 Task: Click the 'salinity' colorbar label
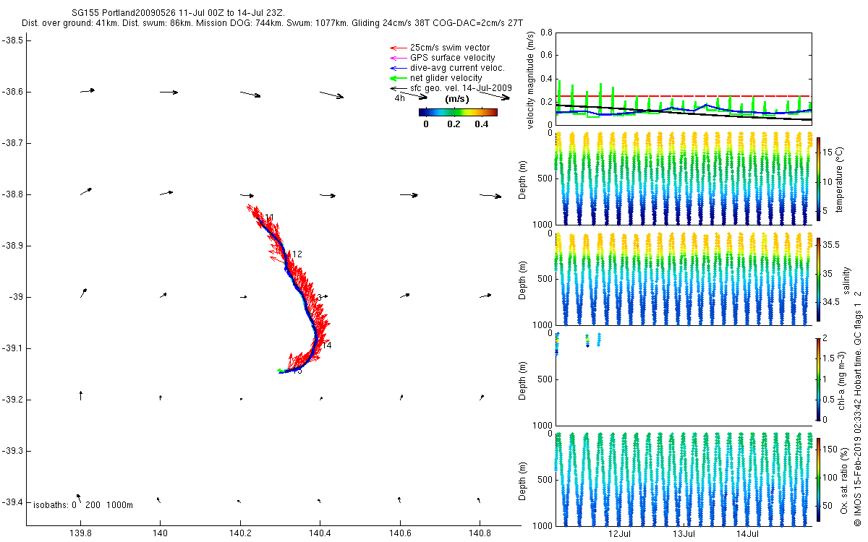click(x=847, y=280)
